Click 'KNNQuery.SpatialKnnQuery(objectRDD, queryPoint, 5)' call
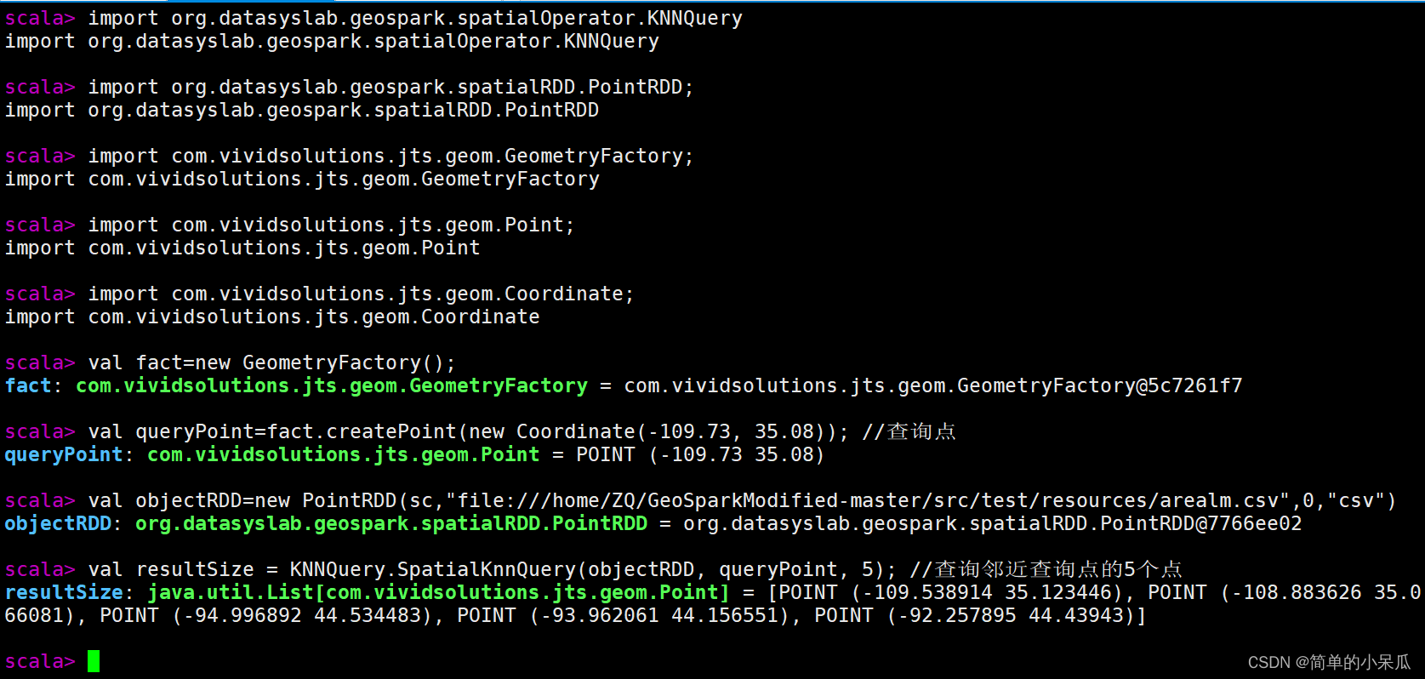 coord(588,569)
